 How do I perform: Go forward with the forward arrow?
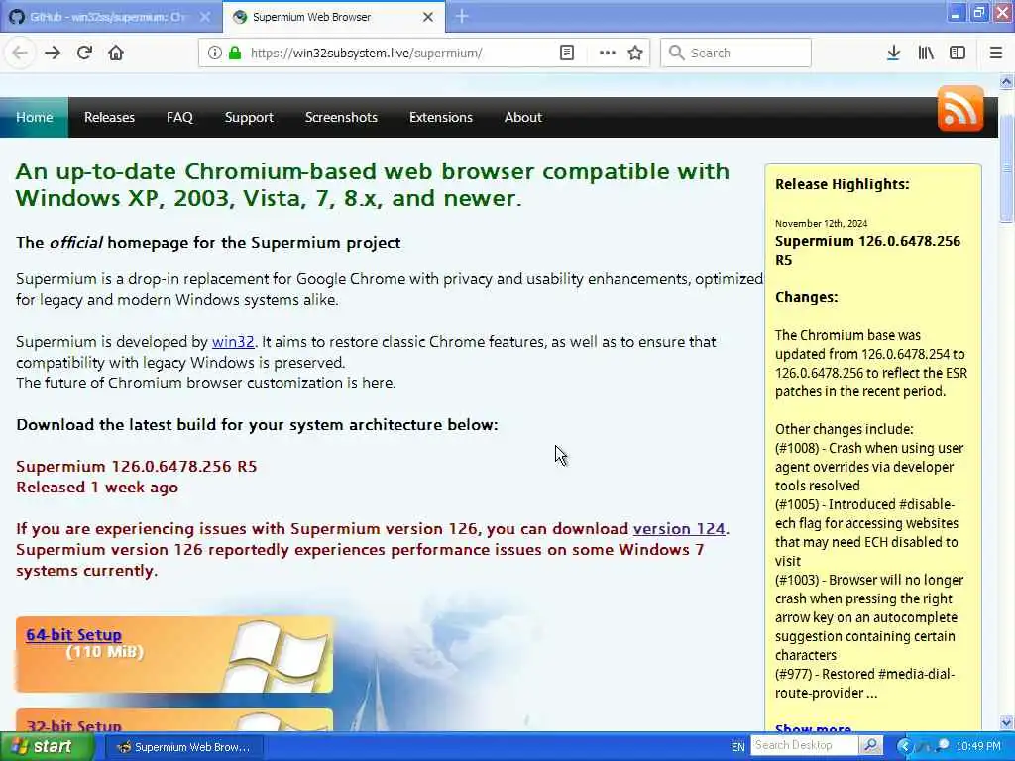point(53,54)
